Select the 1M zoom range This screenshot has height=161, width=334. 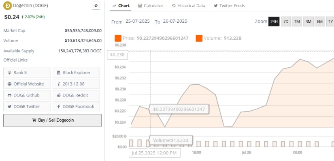pyautogui.click(x=297, y=21)
